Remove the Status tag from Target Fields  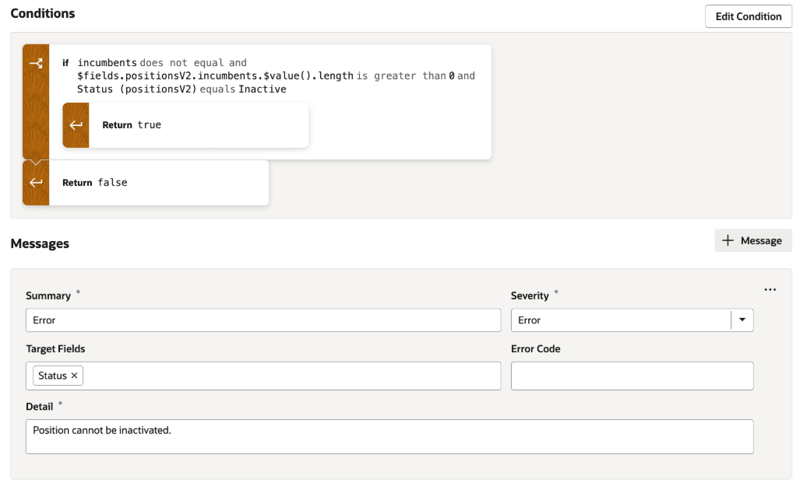pos(75,376)
